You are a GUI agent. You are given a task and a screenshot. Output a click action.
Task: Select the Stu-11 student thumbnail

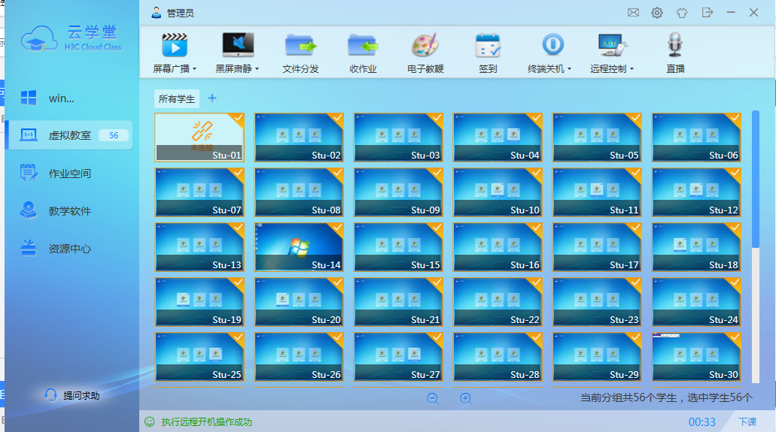(597, 192)
